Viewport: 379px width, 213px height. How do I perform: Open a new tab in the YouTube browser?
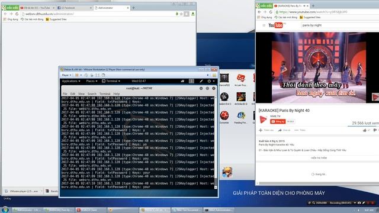[x=313, y=5]
